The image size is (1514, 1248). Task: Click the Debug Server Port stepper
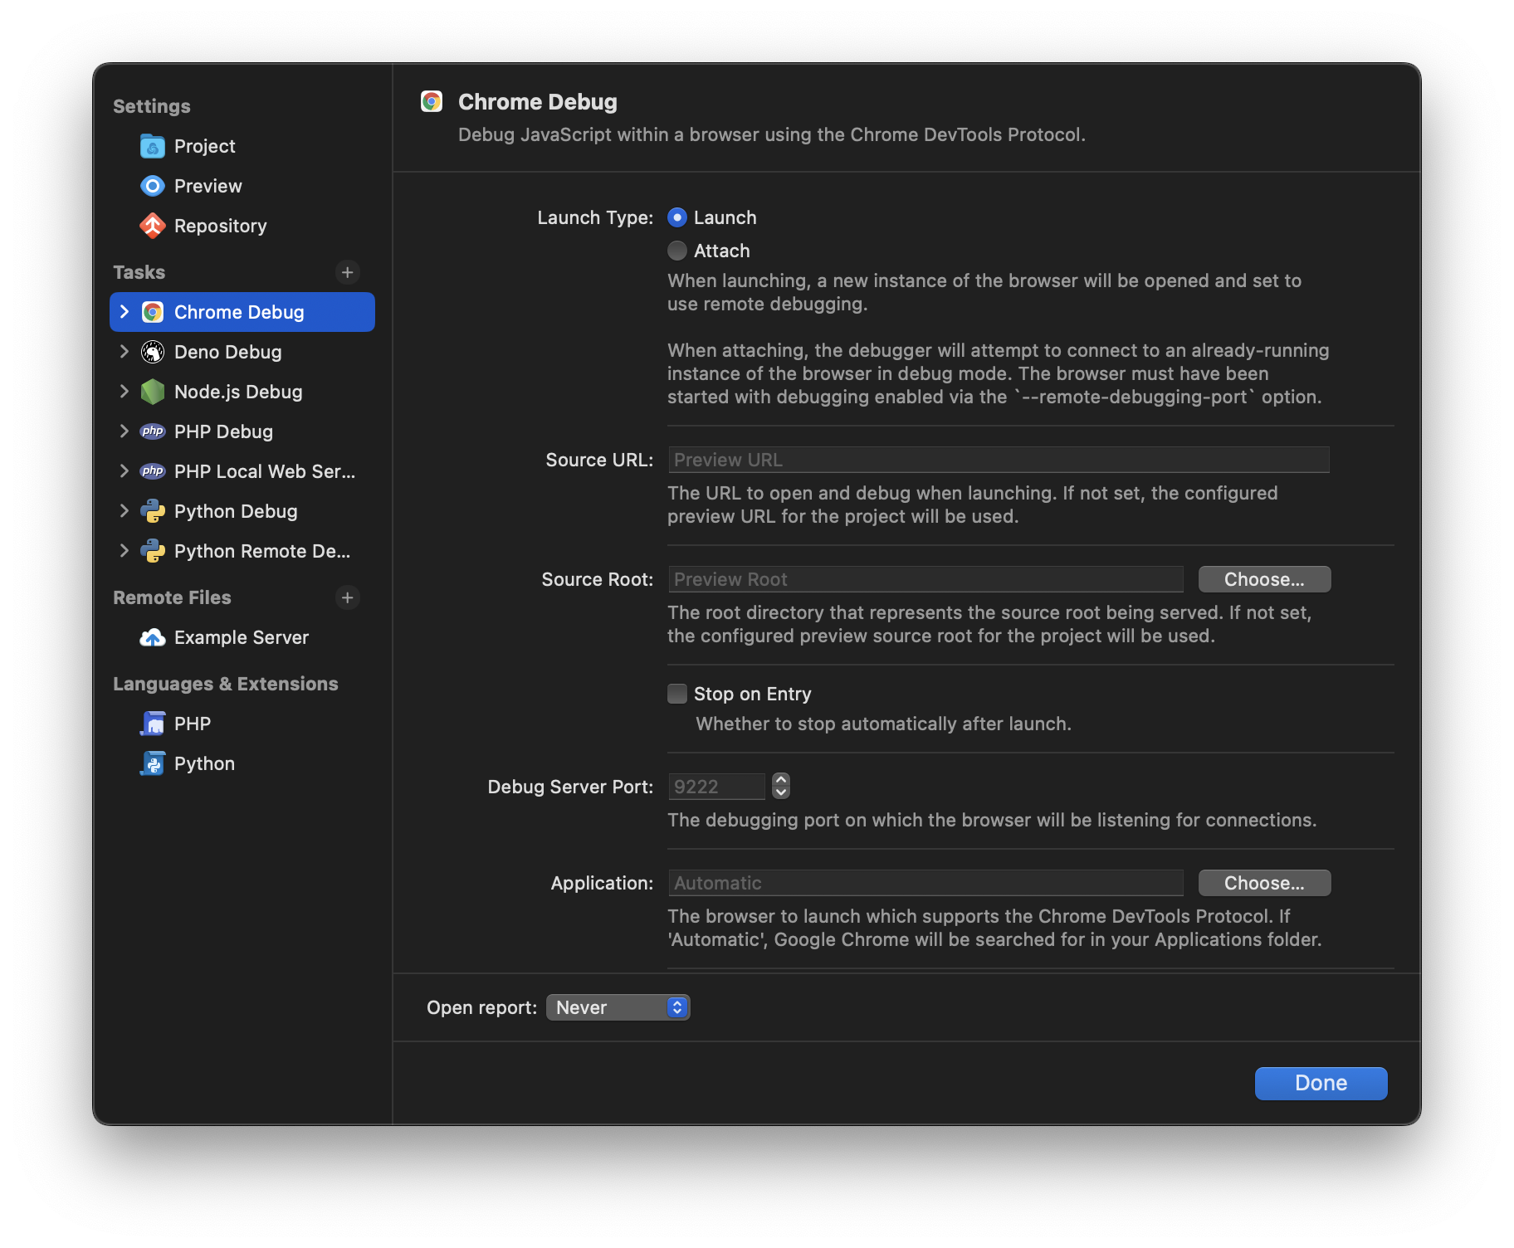click(781, 786)
